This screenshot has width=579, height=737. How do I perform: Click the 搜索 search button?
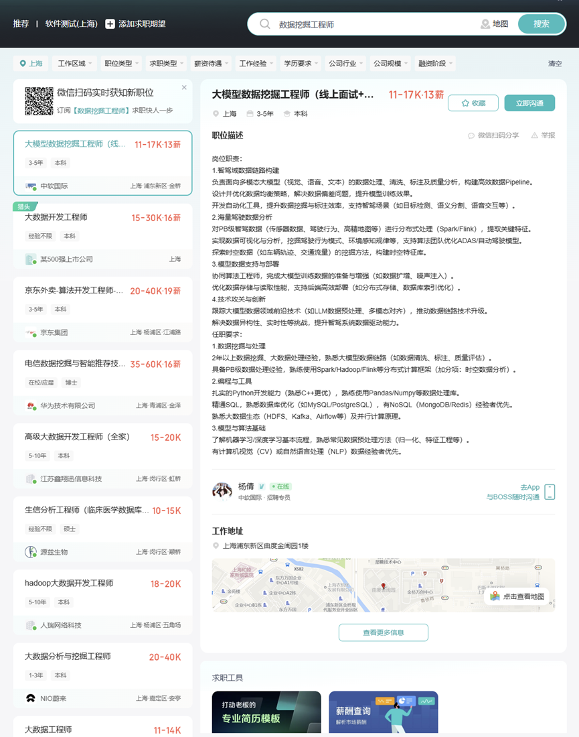541,24
